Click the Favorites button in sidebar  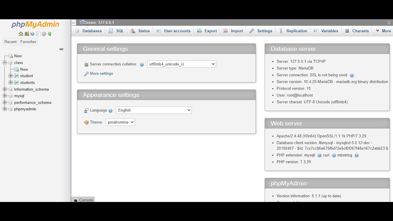point(28,42)
